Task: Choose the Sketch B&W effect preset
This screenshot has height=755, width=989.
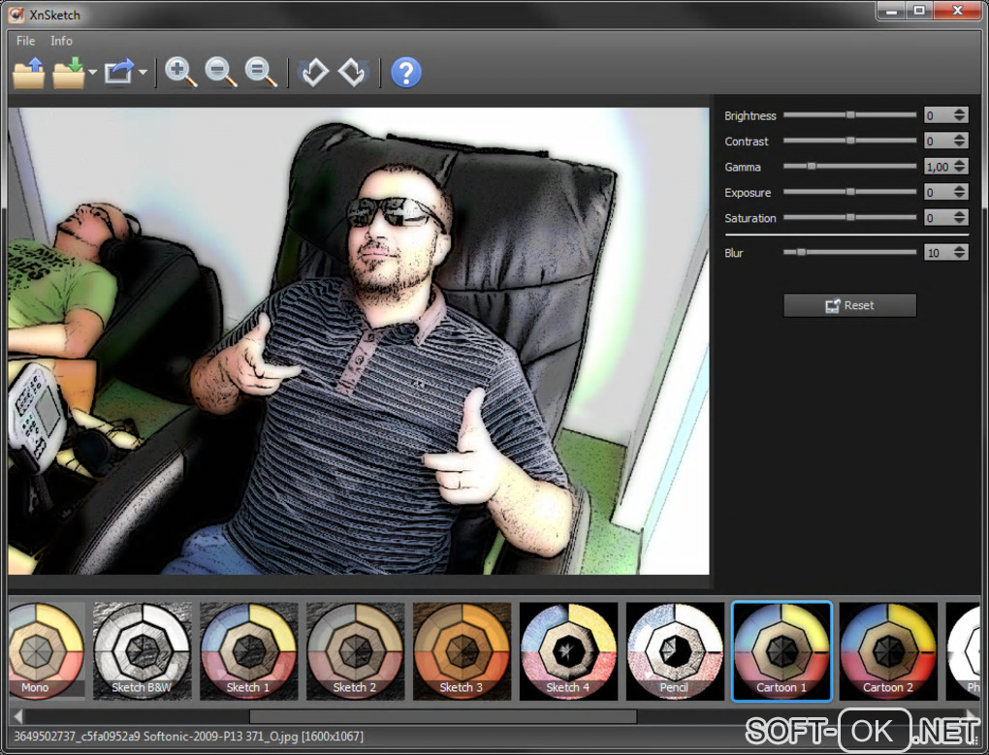Action: (x=142, y=650)
